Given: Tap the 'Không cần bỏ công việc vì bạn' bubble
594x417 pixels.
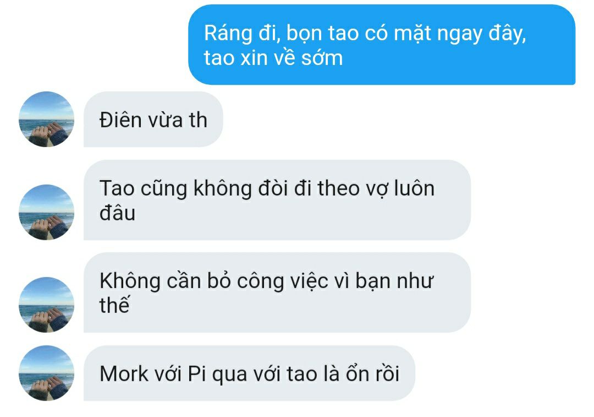Looking at the screenshot, I should point(277,293).
